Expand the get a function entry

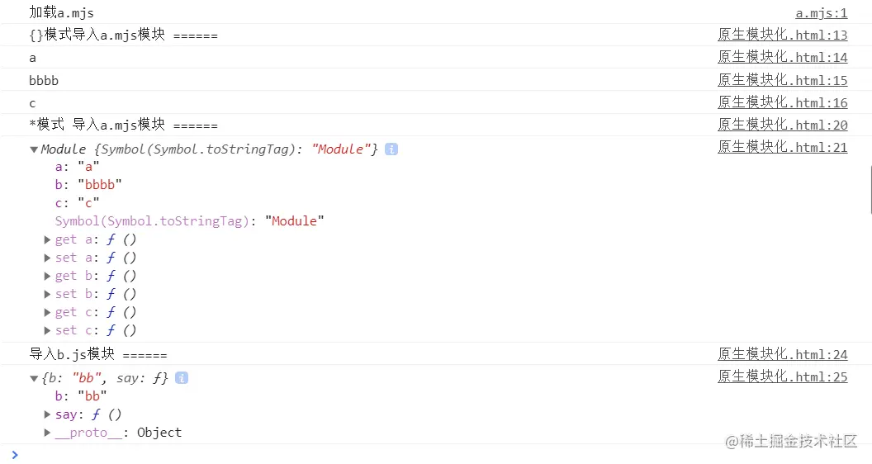[x=47, y=239]
